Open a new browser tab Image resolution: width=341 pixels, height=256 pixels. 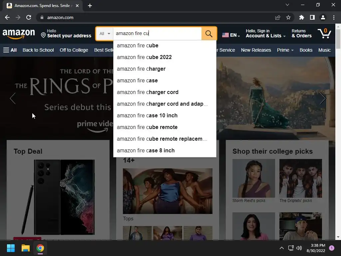[90, 6]
